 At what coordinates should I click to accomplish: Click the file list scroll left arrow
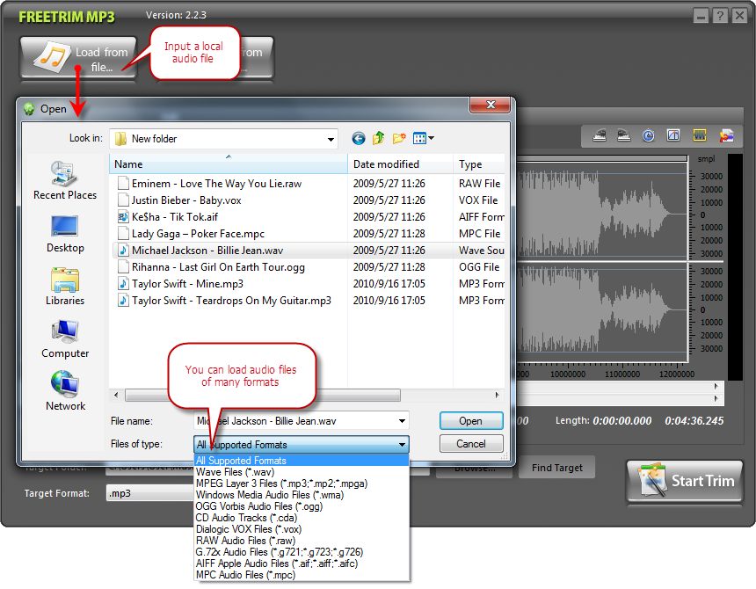(116, 396)
